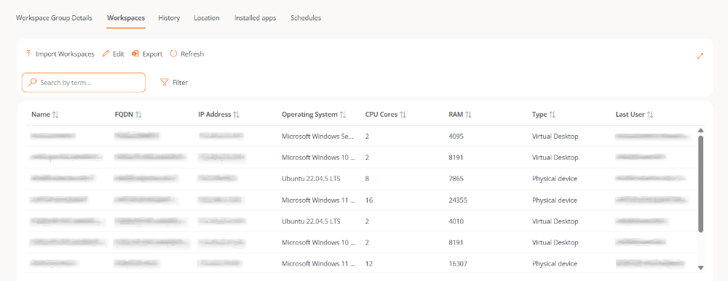Screen dimensions: 728x281
Task: Sort by IP Address column arrows
Action: (237, 115)
